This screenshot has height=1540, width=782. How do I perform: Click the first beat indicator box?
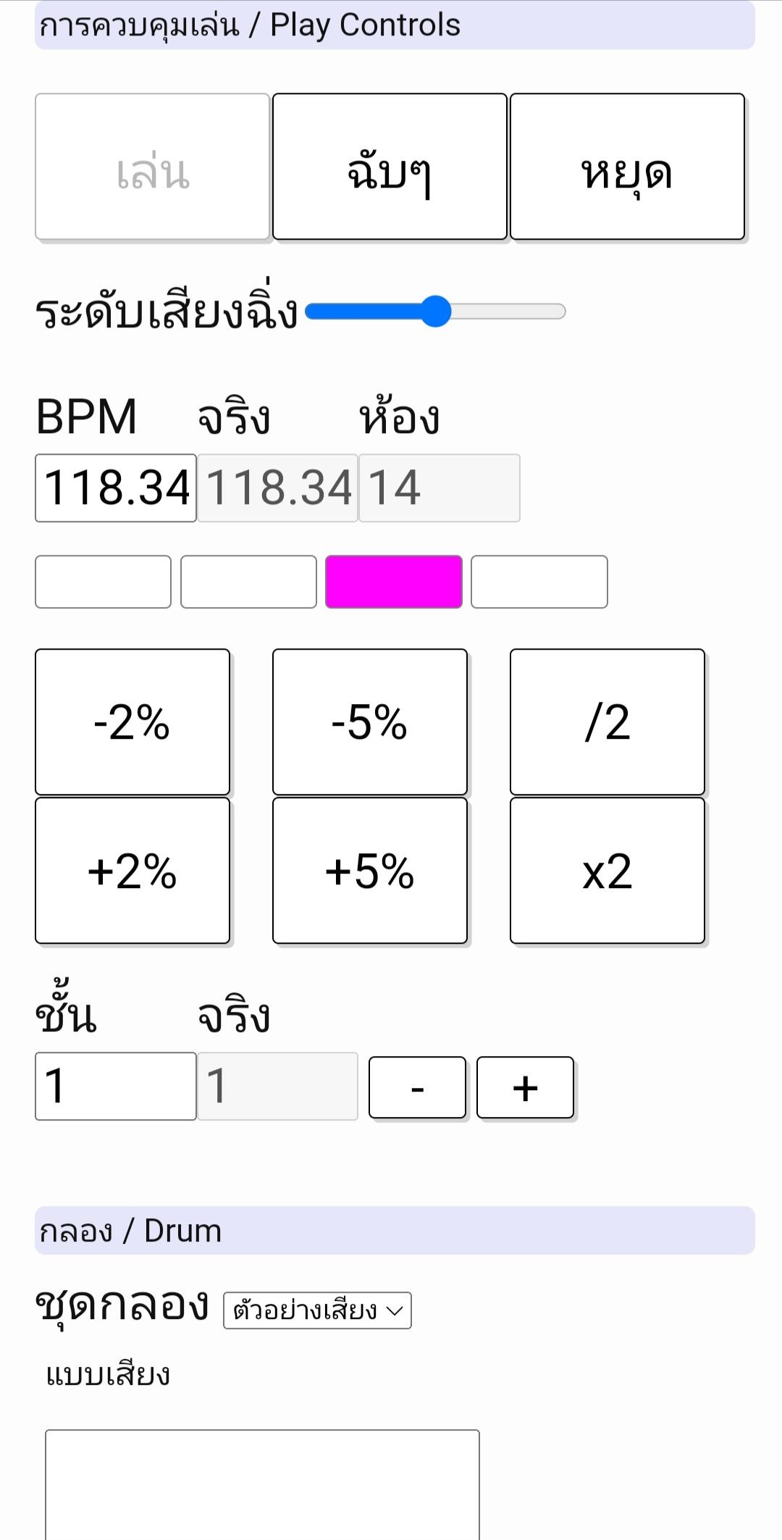click(103, 582)
